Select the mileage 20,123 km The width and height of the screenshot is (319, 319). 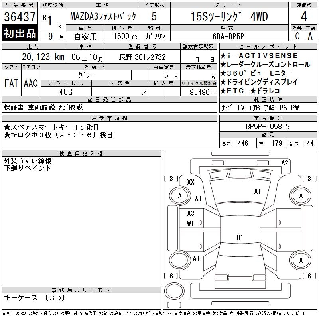click(x=43, y=57)
